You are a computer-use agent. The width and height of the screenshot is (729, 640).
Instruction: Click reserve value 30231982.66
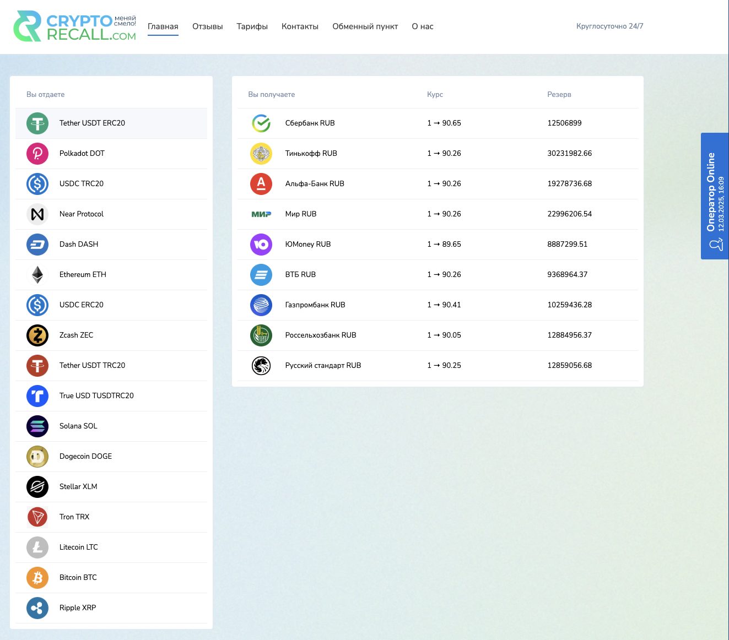(569, 154)
